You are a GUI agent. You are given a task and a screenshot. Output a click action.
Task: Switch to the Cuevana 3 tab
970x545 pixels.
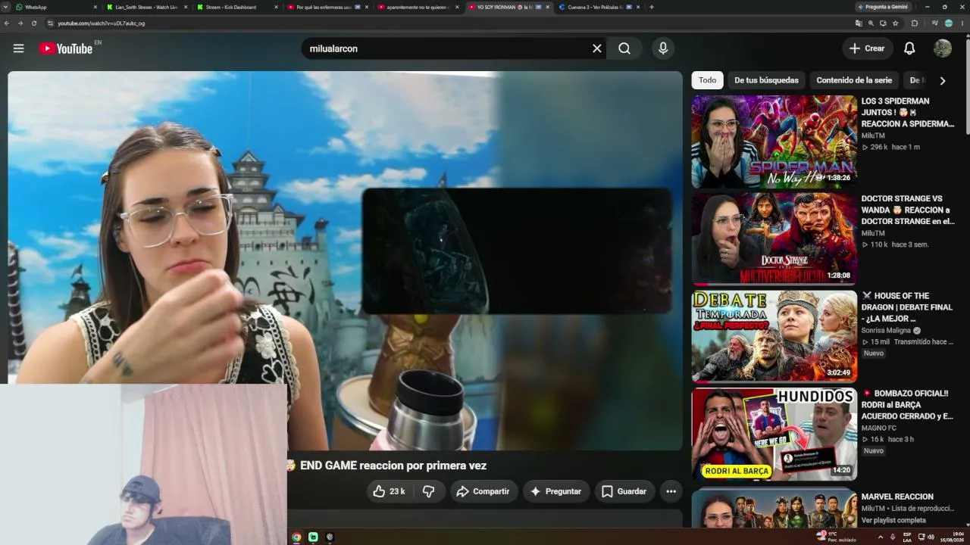[599, 7]
